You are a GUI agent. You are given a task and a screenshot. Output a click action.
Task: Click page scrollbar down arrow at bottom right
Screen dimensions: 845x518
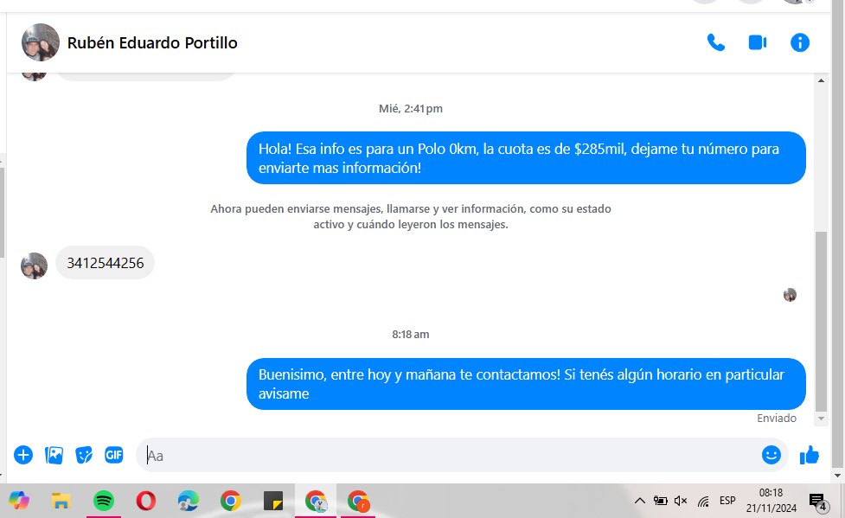point(837,476)
